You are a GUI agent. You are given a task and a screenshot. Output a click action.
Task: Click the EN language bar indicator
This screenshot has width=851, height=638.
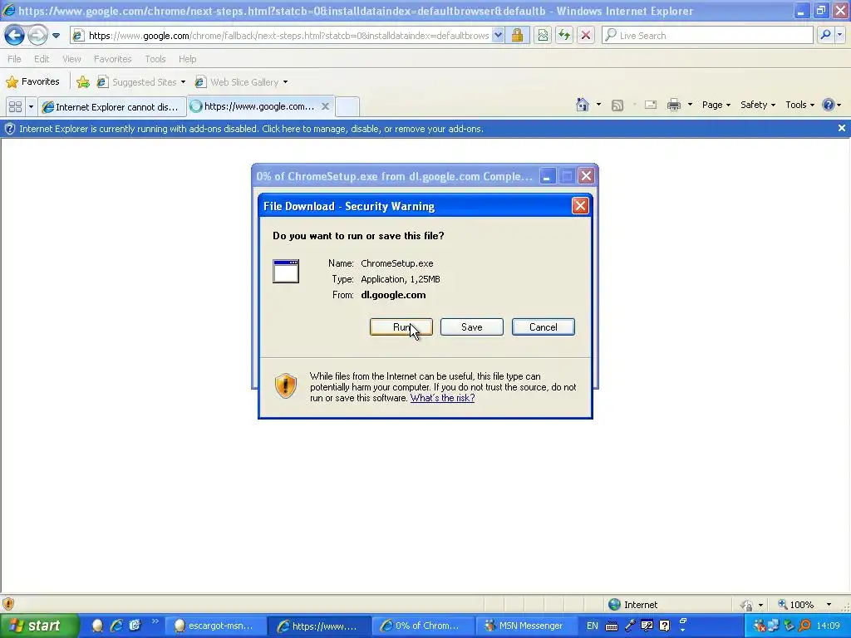point(592,626)
